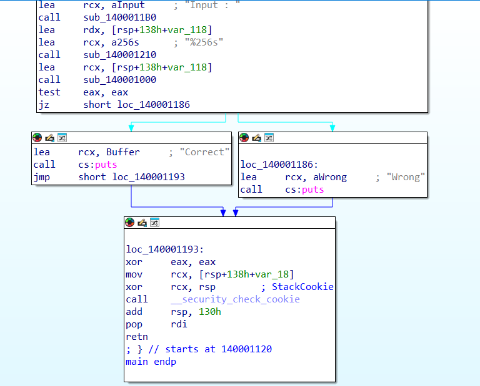Click aInput operand in first line
The image size is (480, 386).
pyautogui.click(x=128, y=5)
